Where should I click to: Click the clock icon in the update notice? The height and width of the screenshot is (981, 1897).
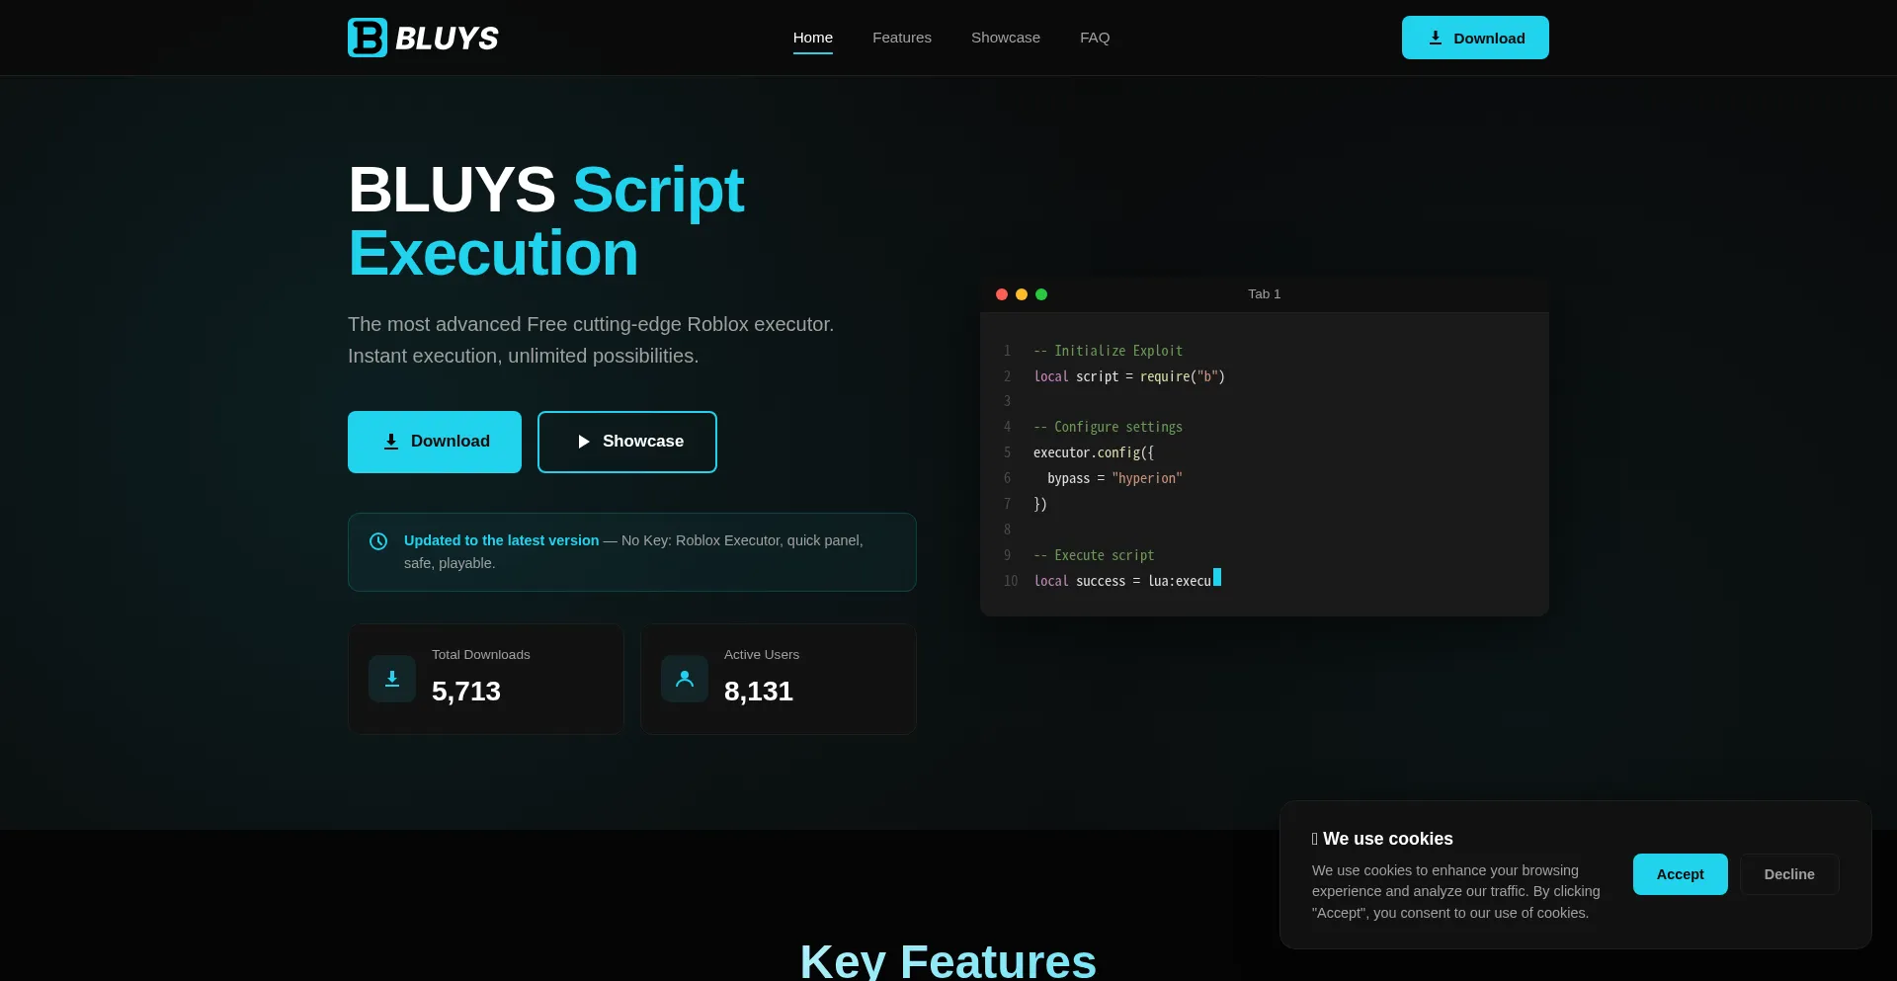[378, 541]
